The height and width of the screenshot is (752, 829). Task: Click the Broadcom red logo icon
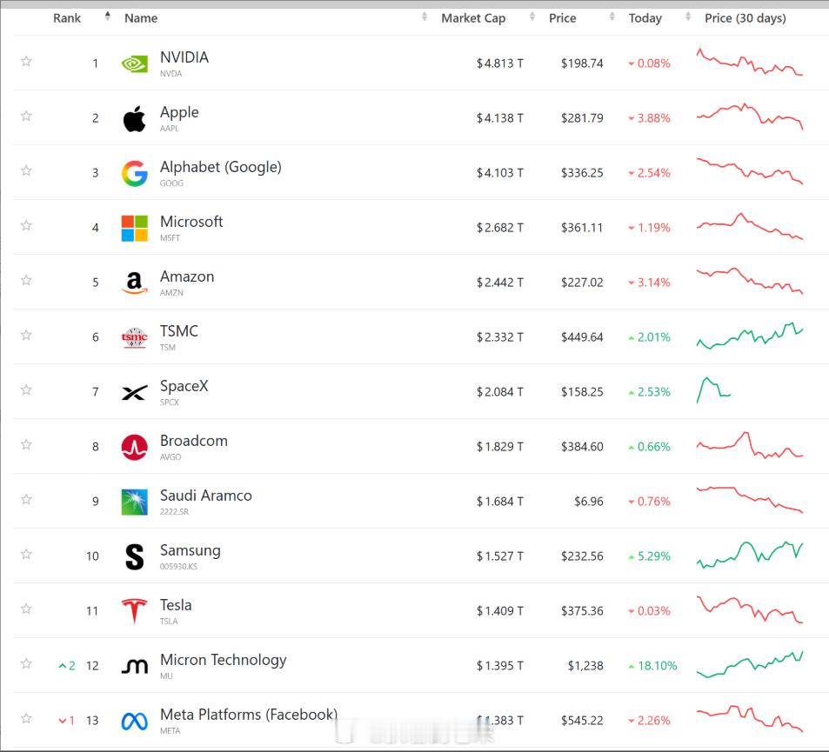134,447
